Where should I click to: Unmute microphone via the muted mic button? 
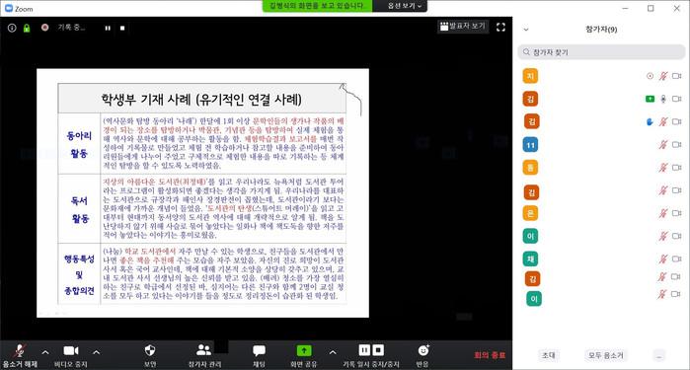[x=20, y=350]
